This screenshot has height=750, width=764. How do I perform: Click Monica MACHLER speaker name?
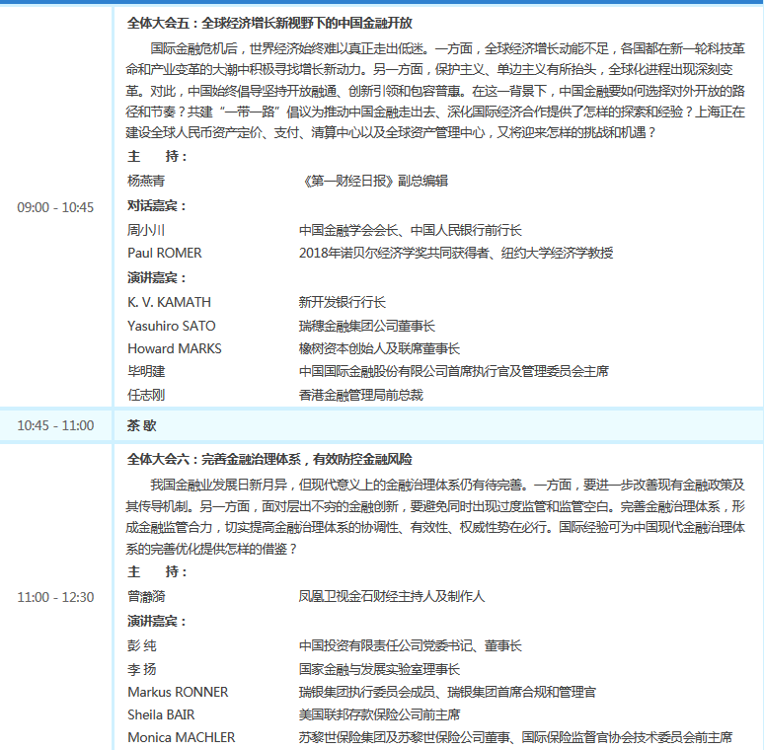click(181, 737)
